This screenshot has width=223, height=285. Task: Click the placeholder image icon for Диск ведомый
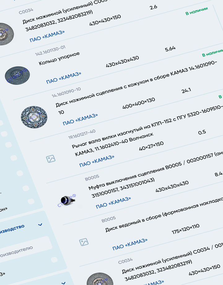[84, 241]
